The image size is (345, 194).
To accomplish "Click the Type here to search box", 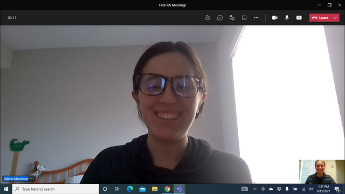I will click(x=56, y=189).
